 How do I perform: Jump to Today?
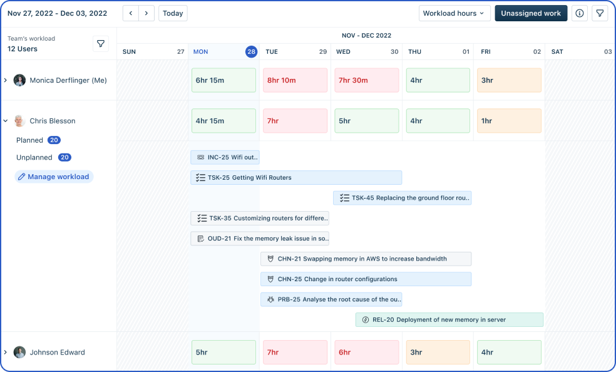[x=173, y=13]
